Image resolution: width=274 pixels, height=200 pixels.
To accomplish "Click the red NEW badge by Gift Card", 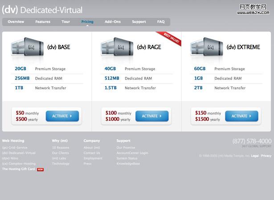I will 41,169.
